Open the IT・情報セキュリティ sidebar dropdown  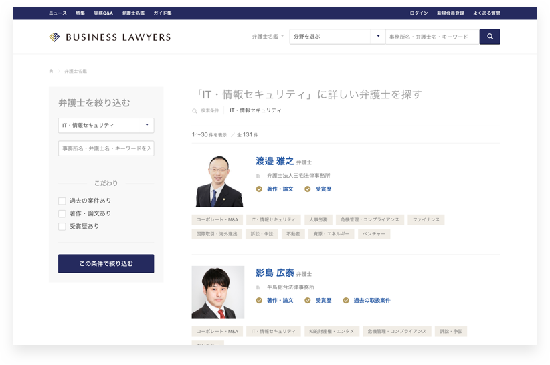tap(106, 125)
